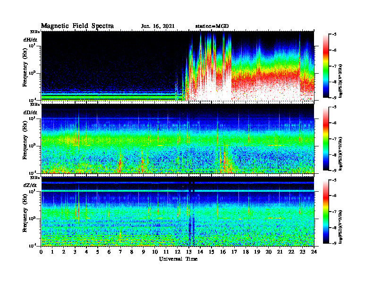Click the "-7" tick on dH/dt color bar
The height and width of the screenshot is (289, 374).
(334, 66)
